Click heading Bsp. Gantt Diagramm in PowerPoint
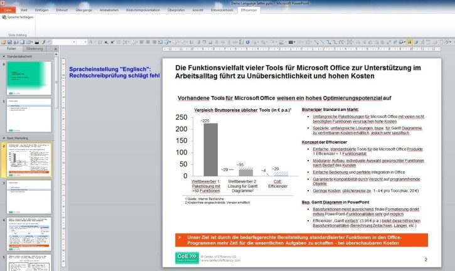 coord(336,202)
